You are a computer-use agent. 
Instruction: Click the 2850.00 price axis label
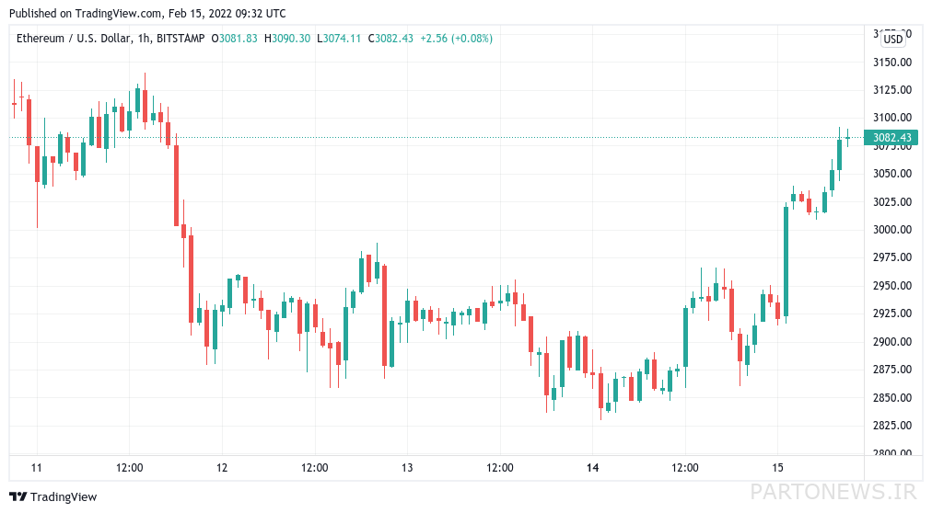point(892,397)
